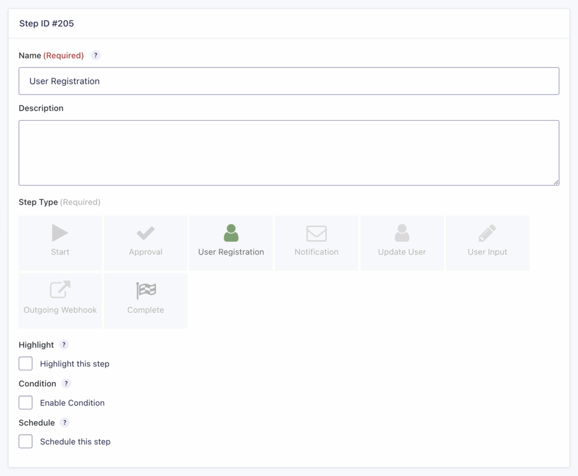Select the Complete step type
Viewport: 578px width, 476px height.
click(145, 300)
